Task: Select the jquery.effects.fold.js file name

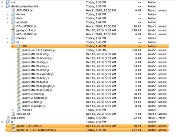Action: [35, 82]
